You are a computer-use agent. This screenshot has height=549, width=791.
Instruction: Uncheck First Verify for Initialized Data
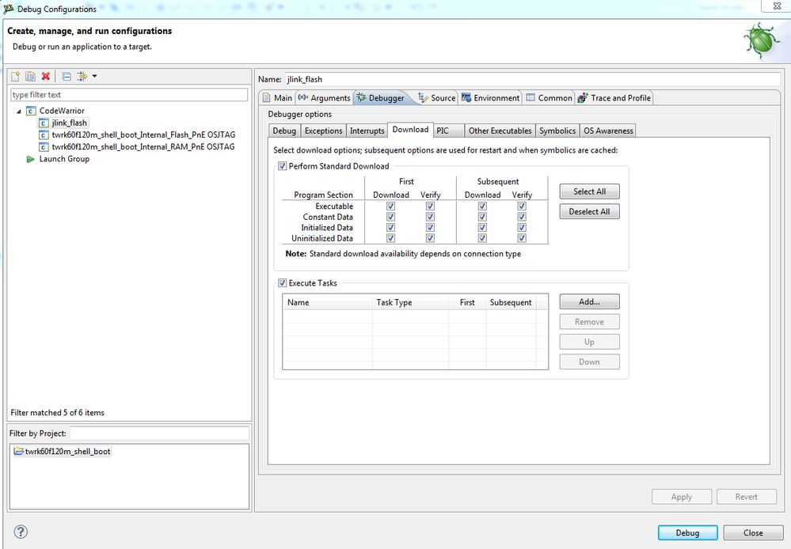pos(430,227)
